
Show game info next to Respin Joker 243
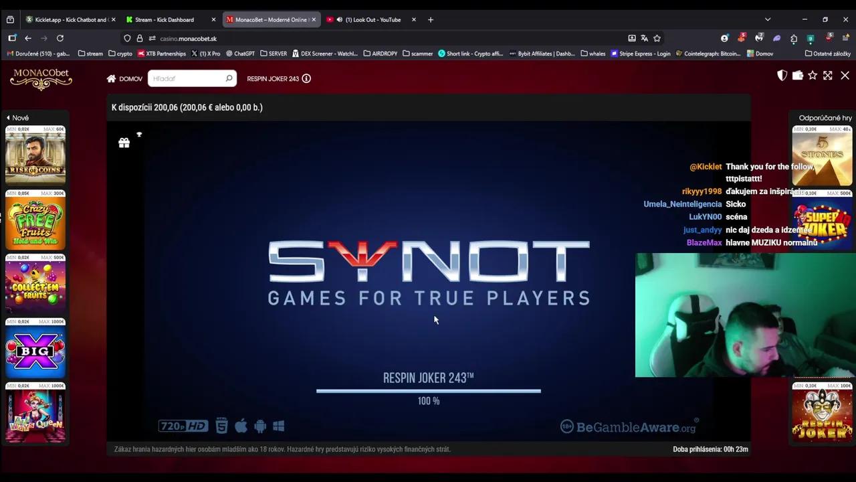click(x=306, y=78)
